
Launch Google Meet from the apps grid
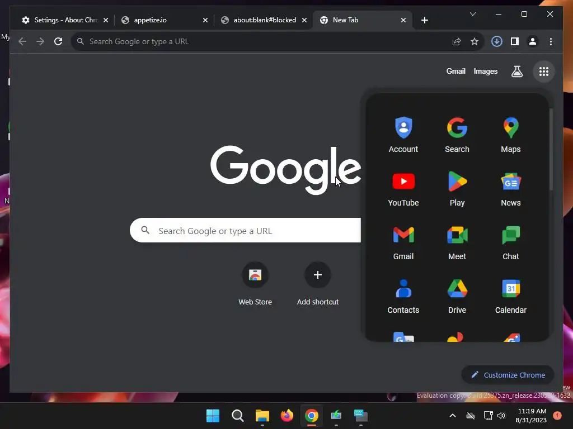(x=457, y=242)
